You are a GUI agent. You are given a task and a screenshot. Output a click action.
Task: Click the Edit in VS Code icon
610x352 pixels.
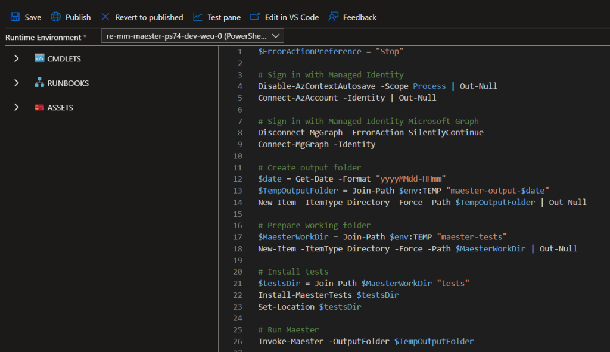click(x=255, y=17)
